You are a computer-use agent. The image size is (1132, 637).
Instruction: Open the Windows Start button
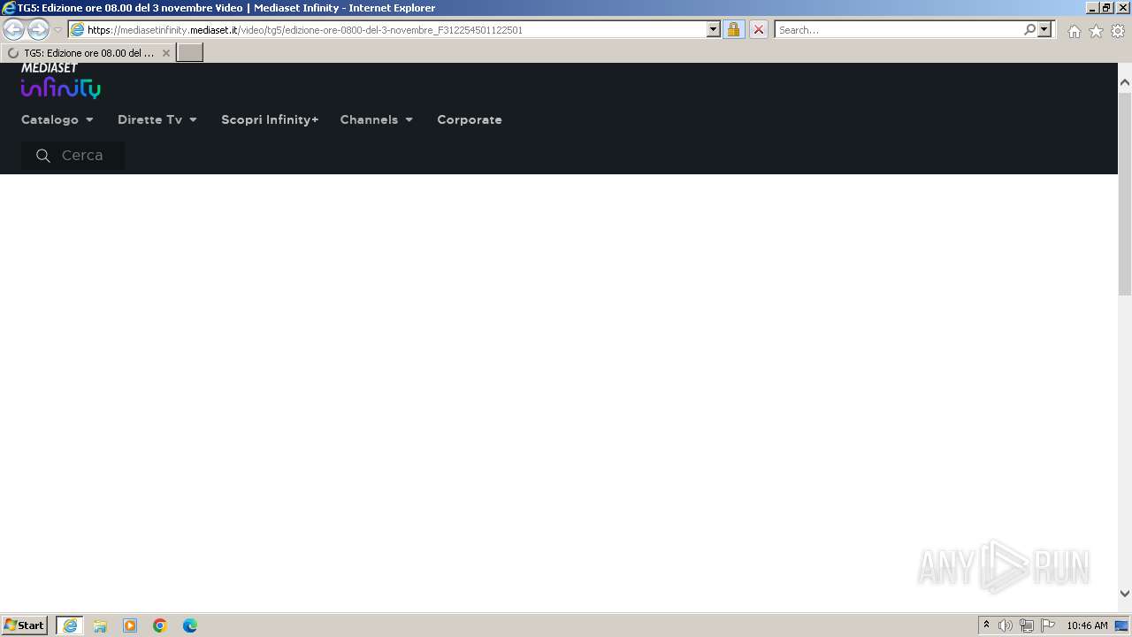[25, 625]
